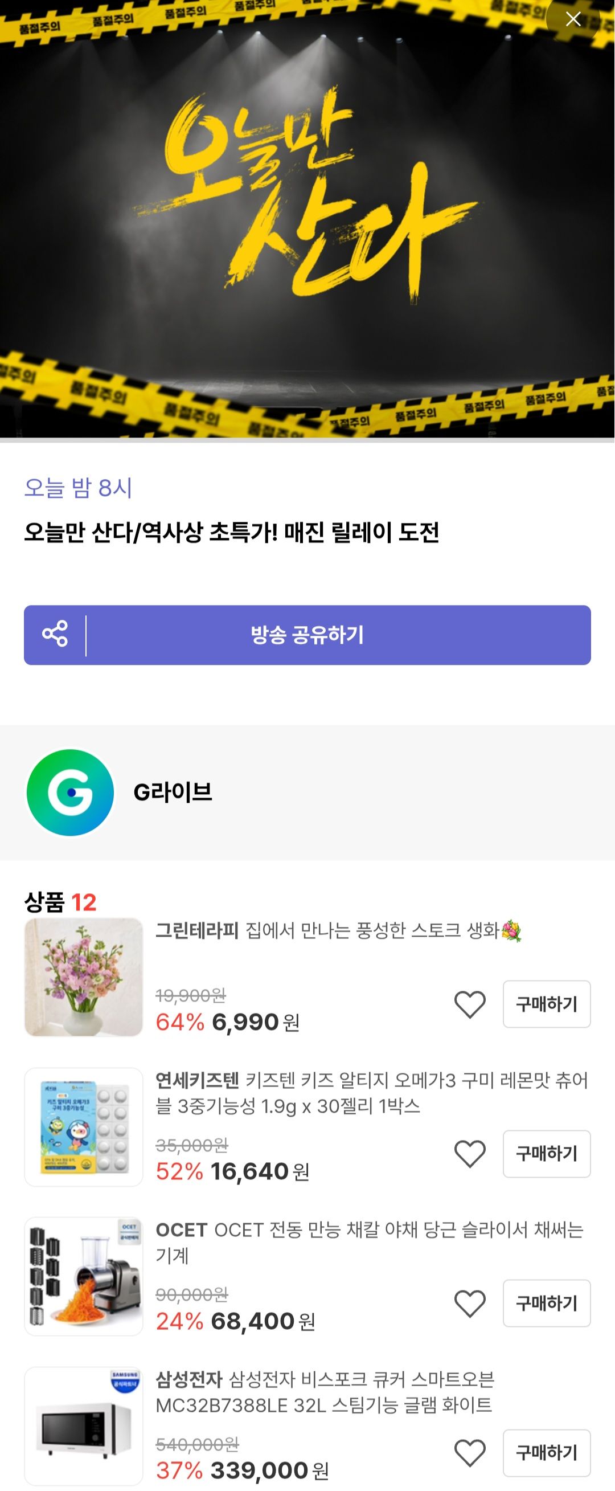This screenshot has height=1491, width=615.
Task: Open the 삼성전자 MC32B7388LE product title
Action: [324, 1392]
